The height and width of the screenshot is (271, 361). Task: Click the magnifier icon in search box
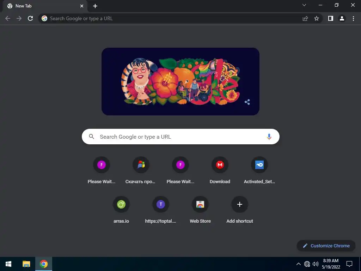pos(92,137)
